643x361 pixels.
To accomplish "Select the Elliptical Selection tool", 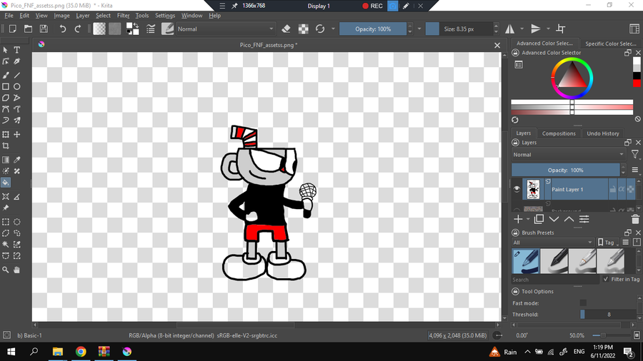I will [17, 222].
